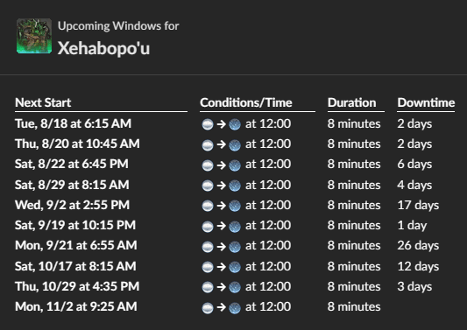Click 'Thu, 8/20 at 10:45 AM' start time
The height and width of the screenshot is (330, 467).
click(x=77, y=144)
